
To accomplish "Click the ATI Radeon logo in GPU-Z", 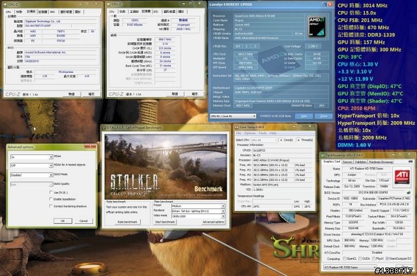I will (x=402, y=176).
